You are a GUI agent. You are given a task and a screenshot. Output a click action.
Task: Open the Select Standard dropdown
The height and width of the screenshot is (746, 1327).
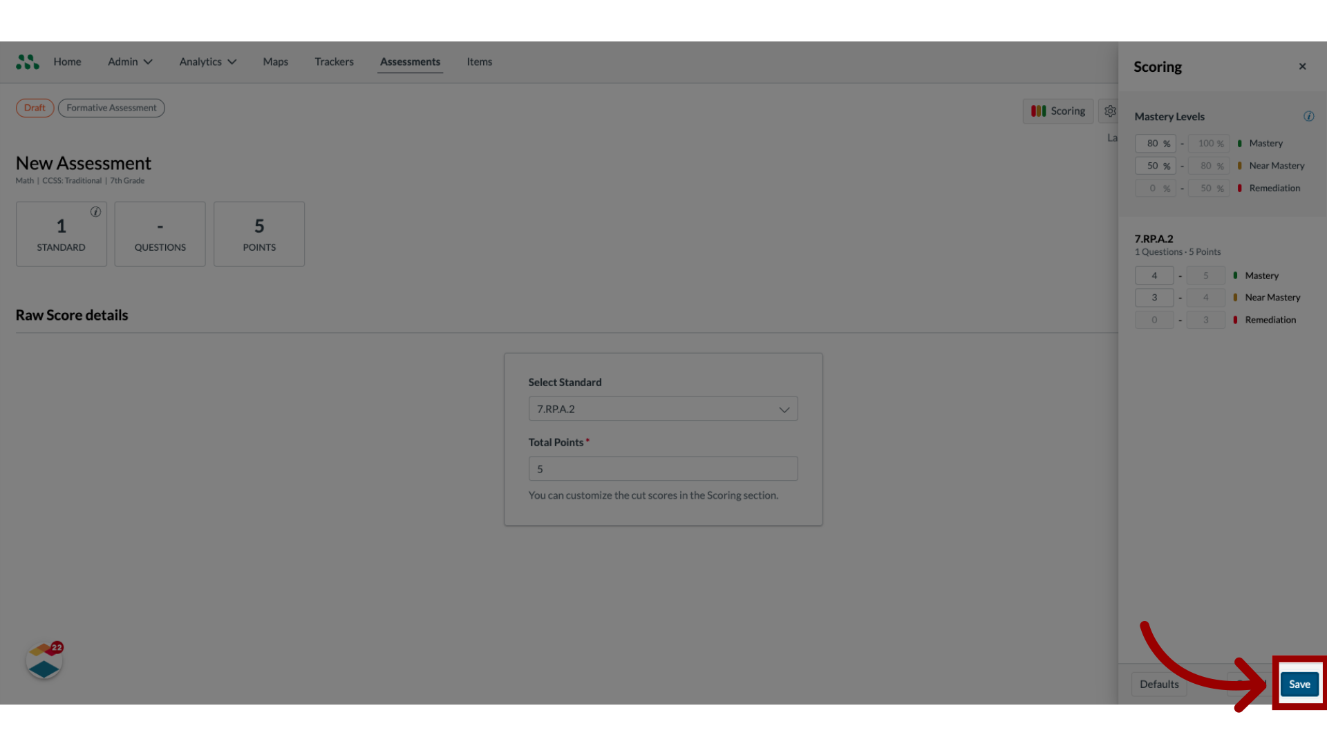(x=663, y=408)
